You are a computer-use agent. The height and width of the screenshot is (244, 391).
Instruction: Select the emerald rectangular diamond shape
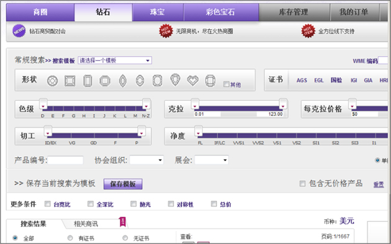tap(88, 81)
